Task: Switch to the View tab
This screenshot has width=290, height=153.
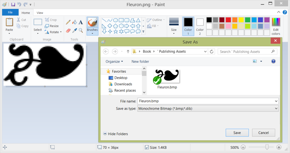Action: [x=40, y=13]
